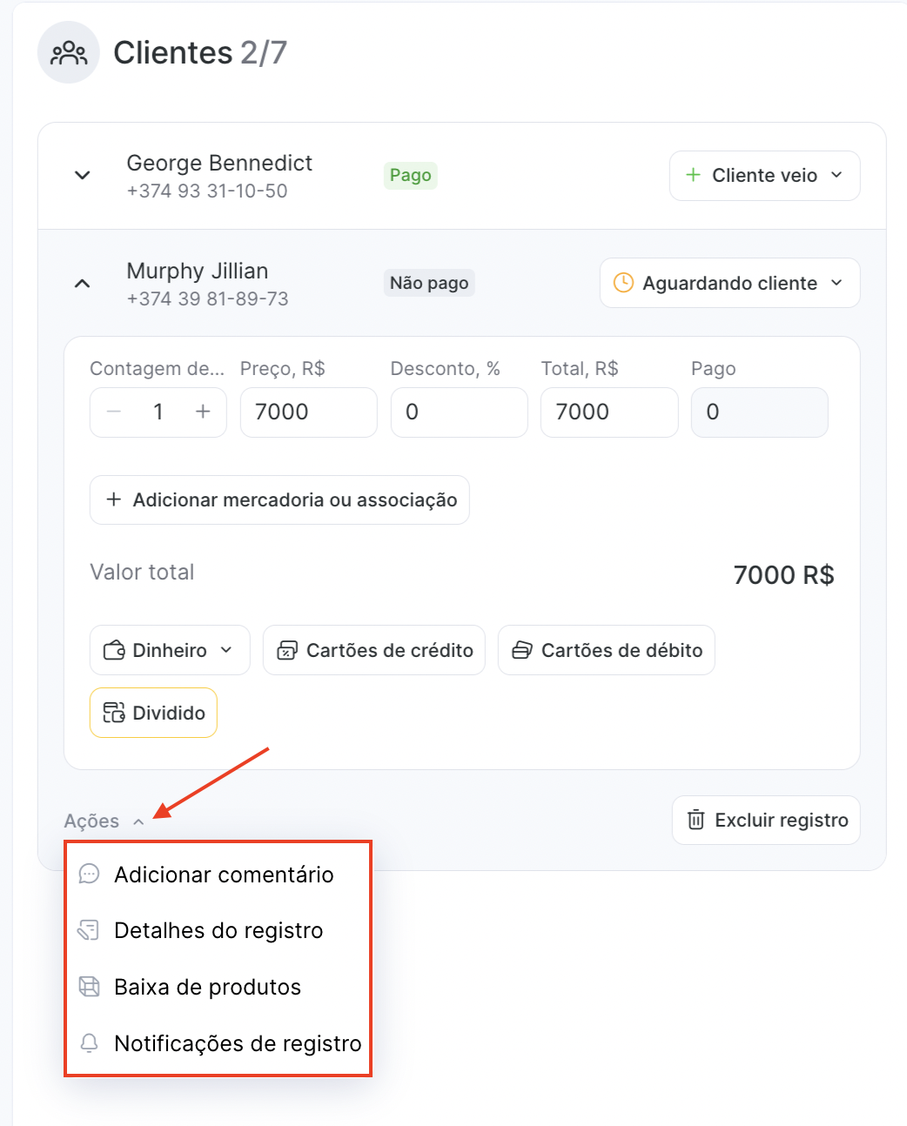This screenshot has width=907, height=1126.
Task: Click the trash icon in Excluir registro
Action: coord(695,820)
